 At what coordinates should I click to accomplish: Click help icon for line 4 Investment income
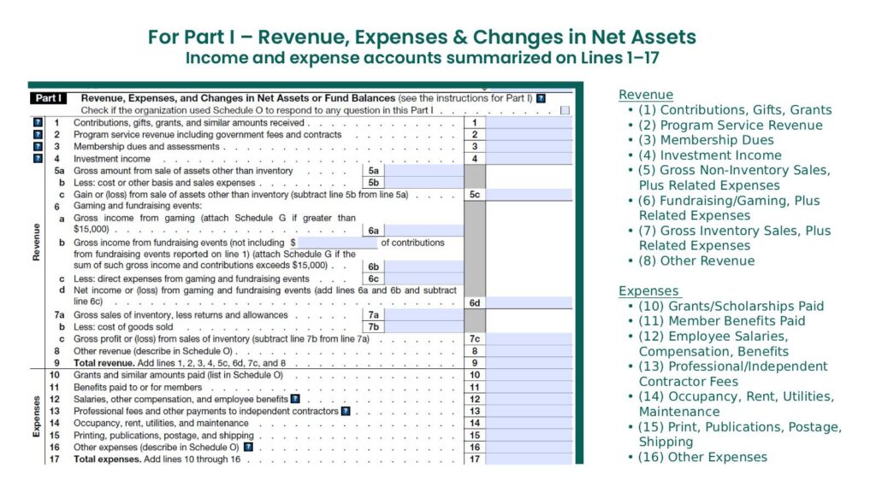click(x=37, y=159)
